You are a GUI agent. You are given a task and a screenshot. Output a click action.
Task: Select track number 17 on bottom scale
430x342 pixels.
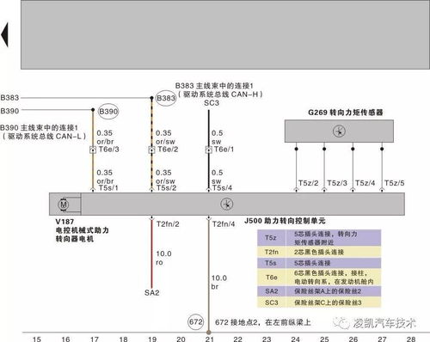tap(95, 339)
